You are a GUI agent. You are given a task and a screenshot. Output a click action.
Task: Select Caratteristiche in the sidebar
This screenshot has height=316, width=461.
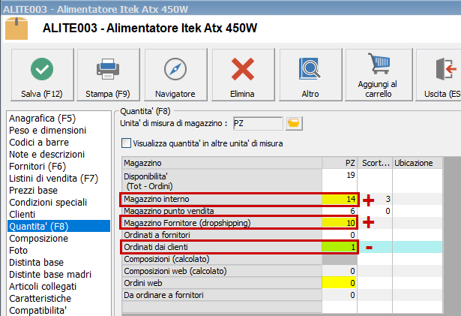[40, 299]
